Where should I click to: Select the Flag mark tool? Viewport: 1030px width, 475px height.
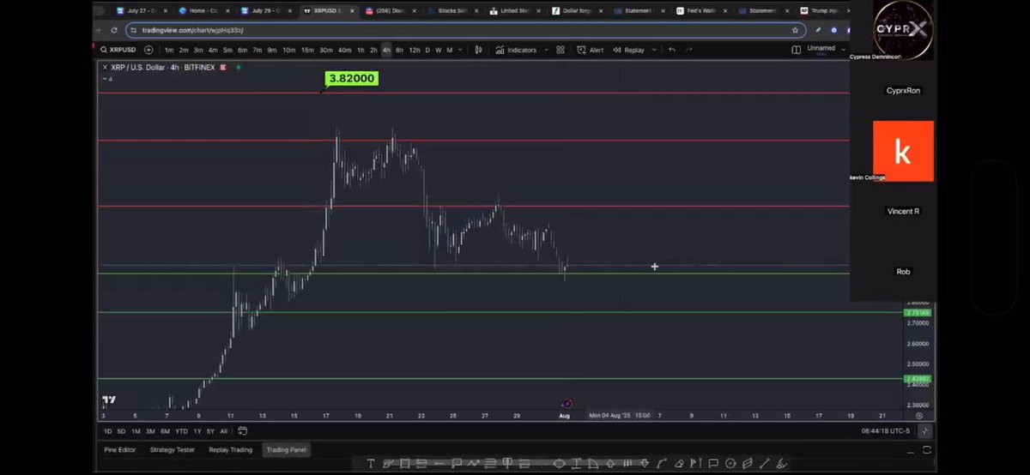696,464
